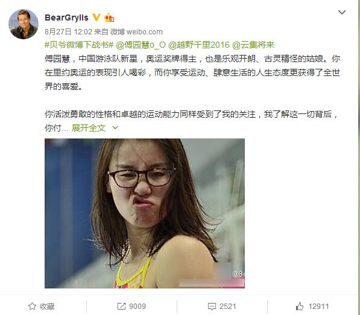Open reposts count 9009

point(137,307)
